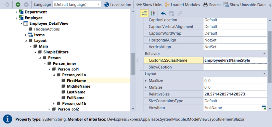
Task: Select the Items node
Action: click(39, 35)
